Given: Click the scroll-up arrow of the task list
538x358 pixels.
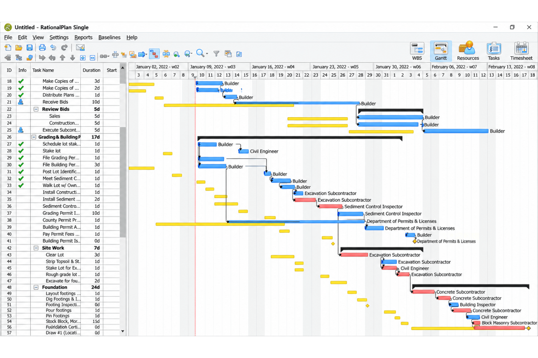Looking at the screenshot, I should click(x=123, y=68).
